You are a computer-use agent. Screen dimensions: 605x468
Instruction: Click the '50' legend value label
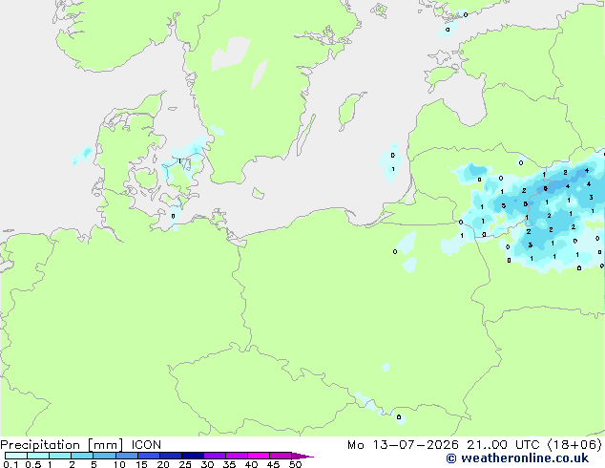[295, 464]
